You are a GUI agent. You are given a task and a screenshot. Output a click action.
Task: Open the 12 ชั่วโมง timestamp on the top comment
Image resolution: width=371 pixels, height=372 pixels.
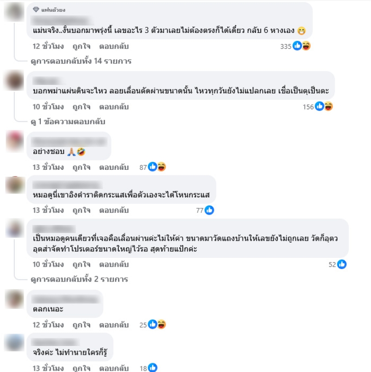[48, 46]
